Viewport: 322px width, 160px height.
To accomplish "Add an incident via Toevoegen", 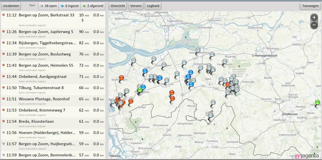I will tap(310, 6).
